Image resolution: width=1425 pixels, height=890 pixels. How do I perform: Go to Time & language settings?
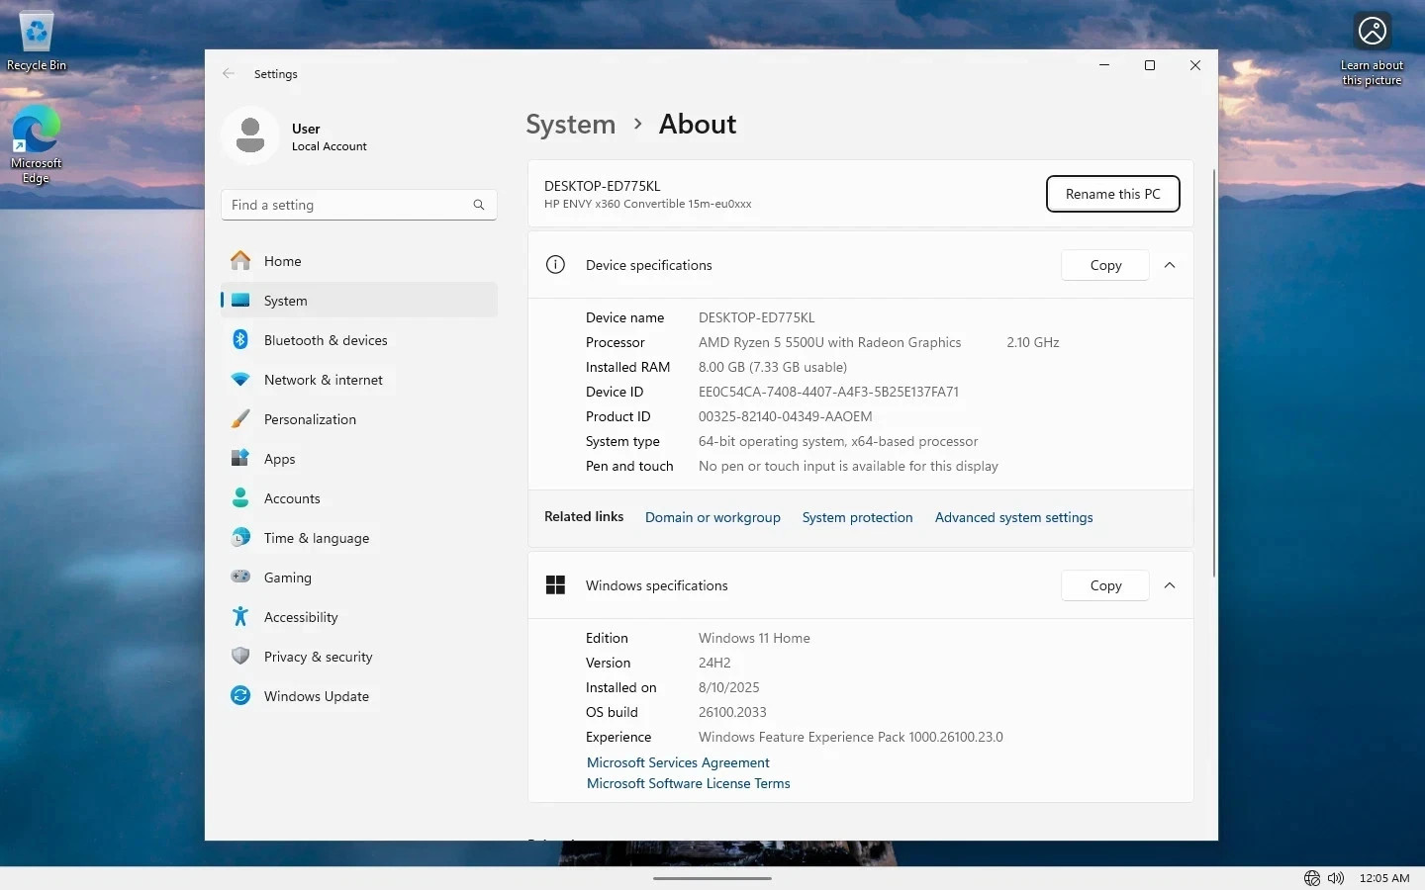point(359,538)
